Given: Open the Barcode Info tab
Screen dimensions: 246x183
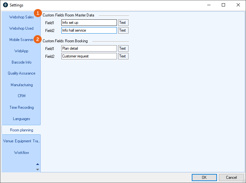Looking at the screenshot, I should coord(21,62).
